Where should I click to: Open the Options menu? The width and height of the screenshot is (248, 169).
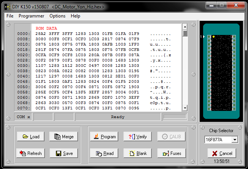(x=57, y=16)
